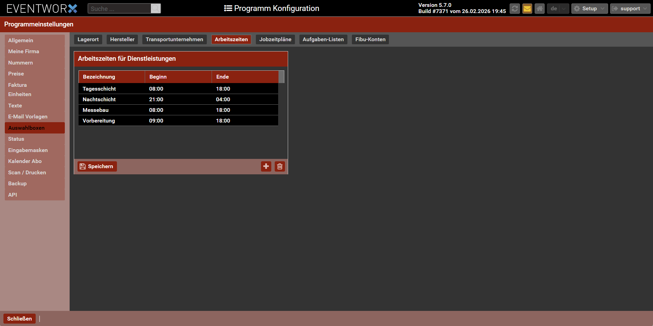Click the search magnifier icon

click(x=156, y=9)
